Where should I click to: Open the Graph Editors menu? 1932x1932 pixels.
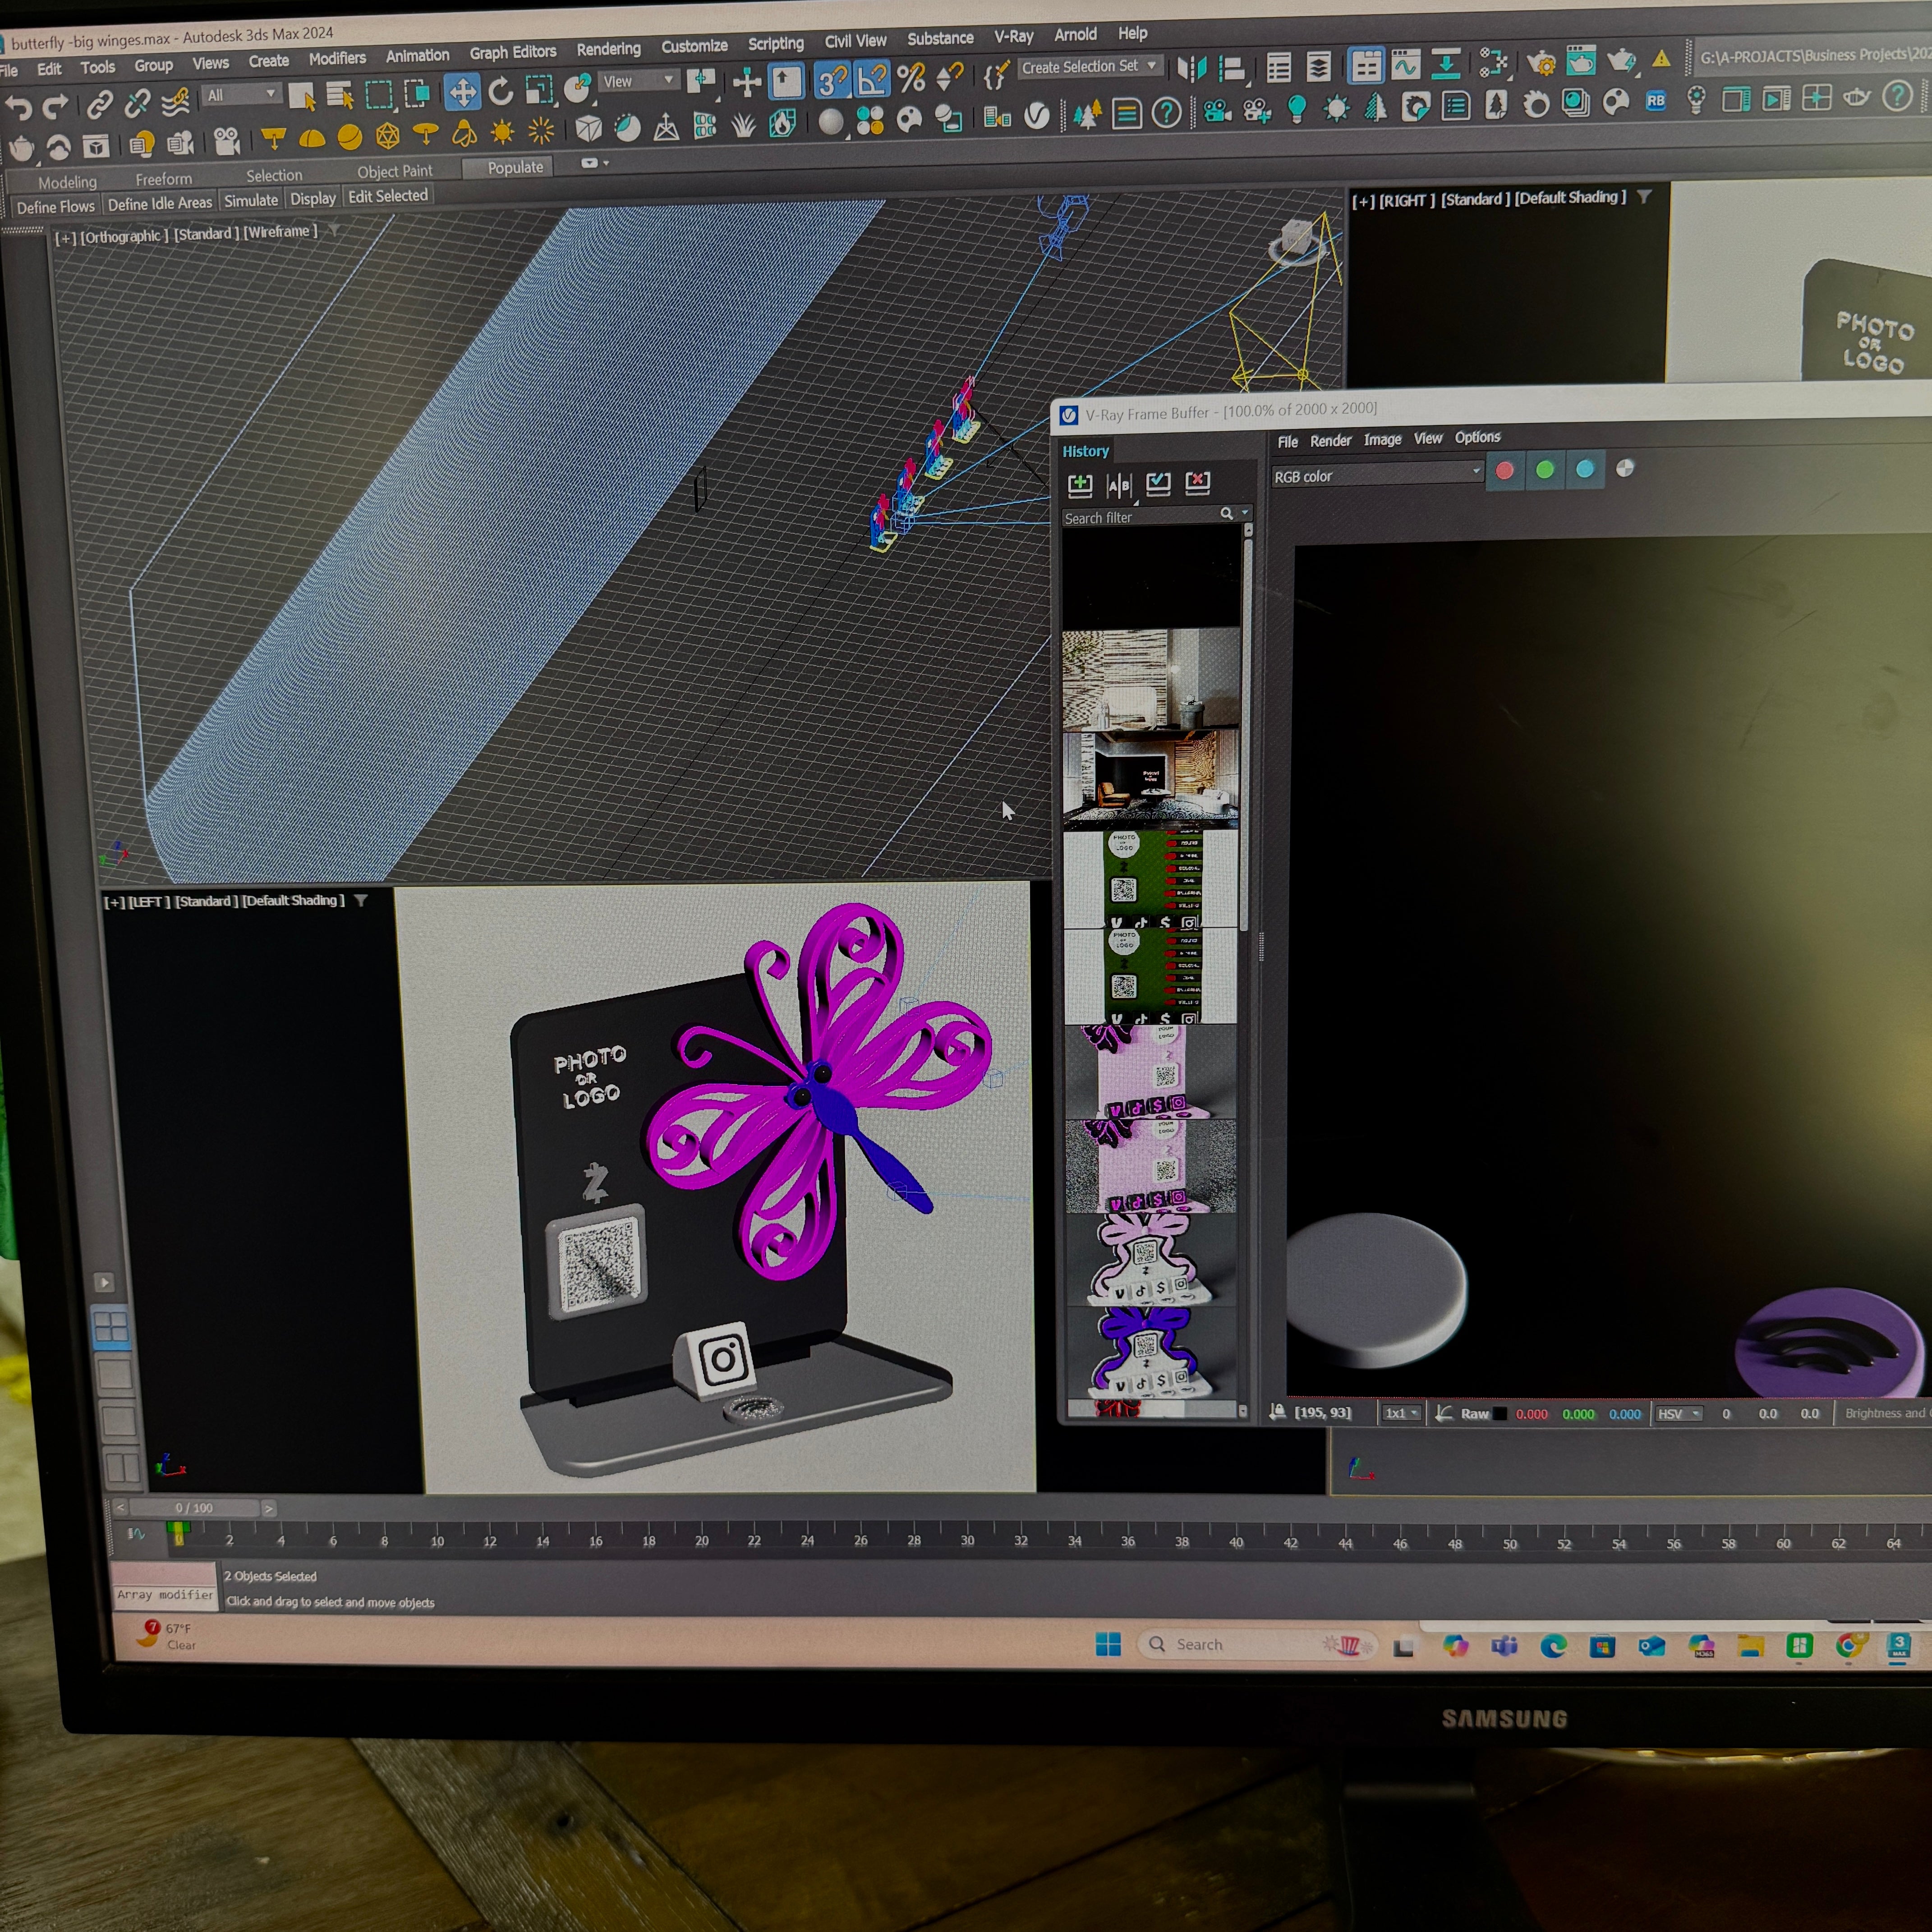513,52
